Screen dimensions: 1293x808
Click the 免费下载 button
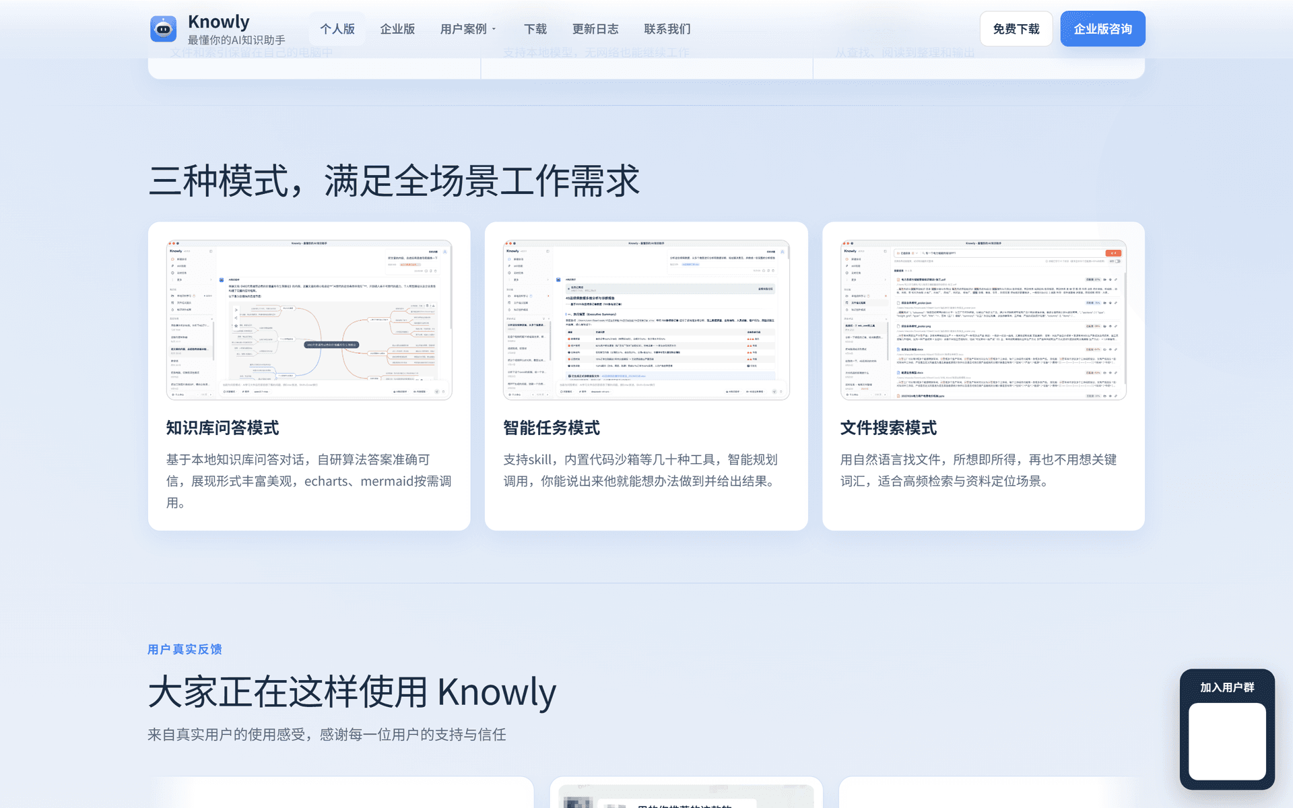coord(1016,29)
